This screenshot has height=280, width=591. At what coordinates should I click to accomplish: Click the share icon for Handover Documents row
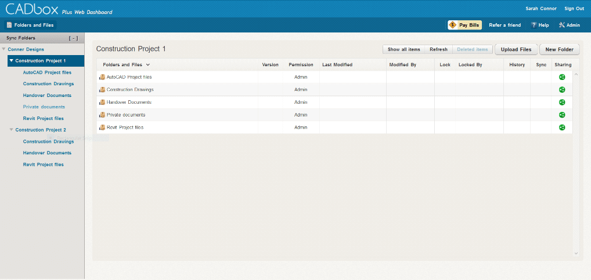[562, 102]
